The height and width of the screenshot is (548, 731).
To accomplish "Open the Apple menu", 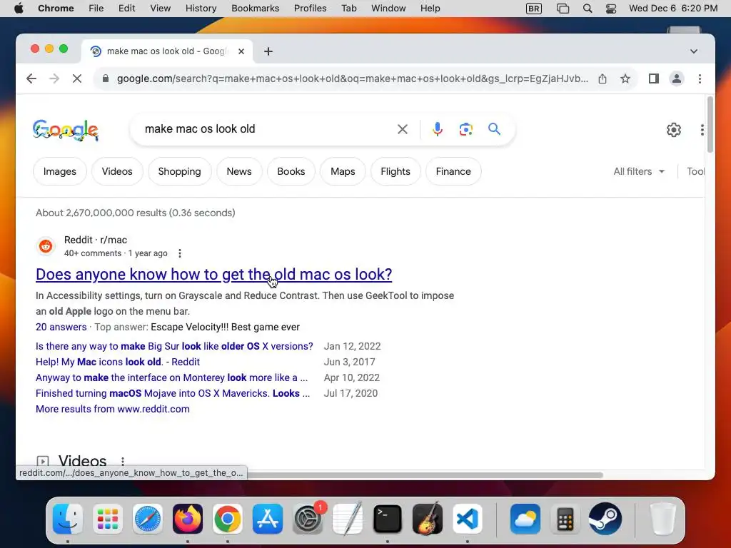I will 19,9.
